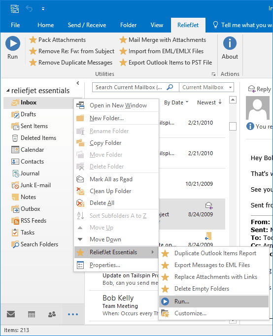Click the Tell me what you want lightbulb
The height and width of the screenshot is (336, 273).
[215, 25]
